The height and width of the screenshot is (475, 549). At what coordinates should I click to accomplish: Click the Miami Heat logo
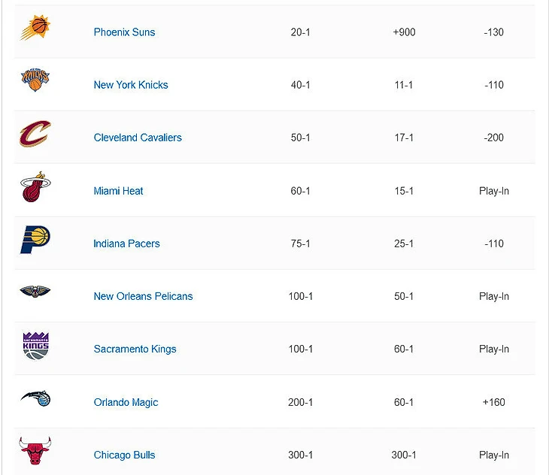pyautogui.click(x=35, y=187)
